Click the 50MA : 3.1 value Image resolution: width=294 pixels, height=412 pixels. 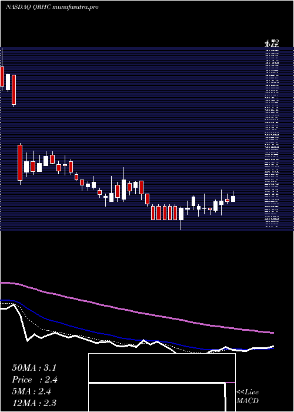point(34,368)
